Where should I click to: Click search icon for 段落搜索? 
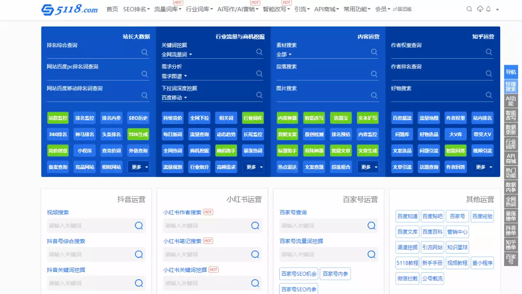tap(374, 74)
